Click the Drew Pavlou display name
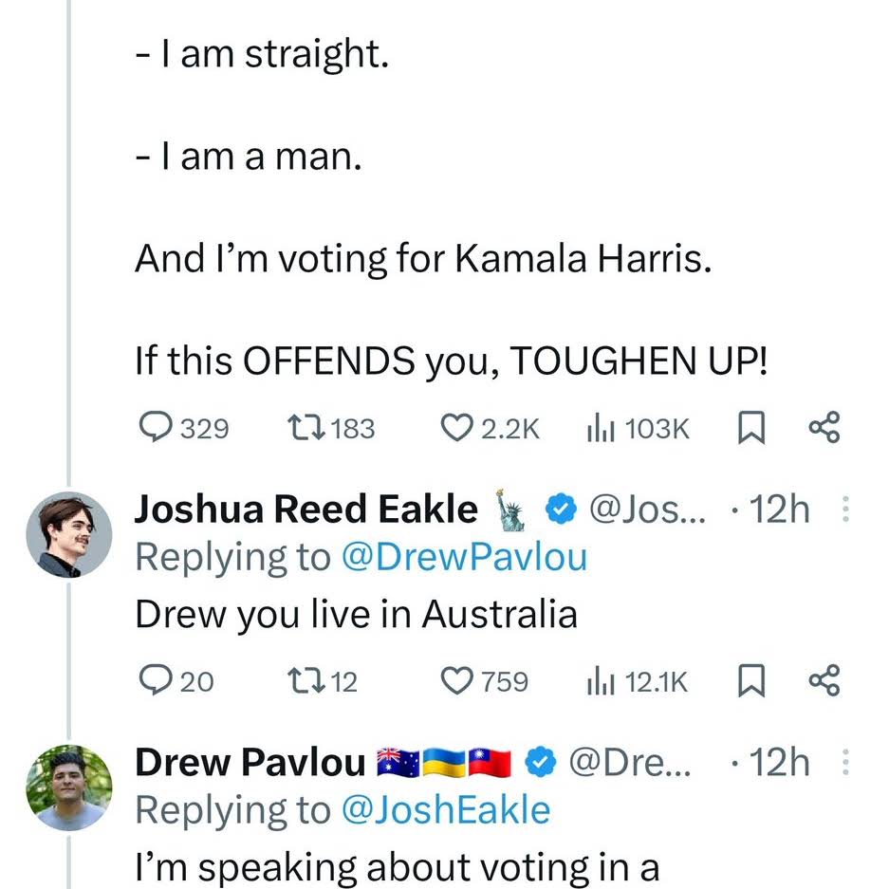This screenshot has width=889, height=889. pyautogui.click(x=250, y=762)
